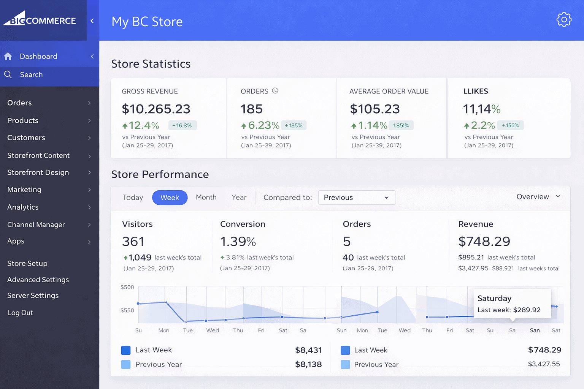Open the Compared to Previous dropdown
The width and height of the screenshot is (584, 389).
pyautogui.click(x=357, y=198)
